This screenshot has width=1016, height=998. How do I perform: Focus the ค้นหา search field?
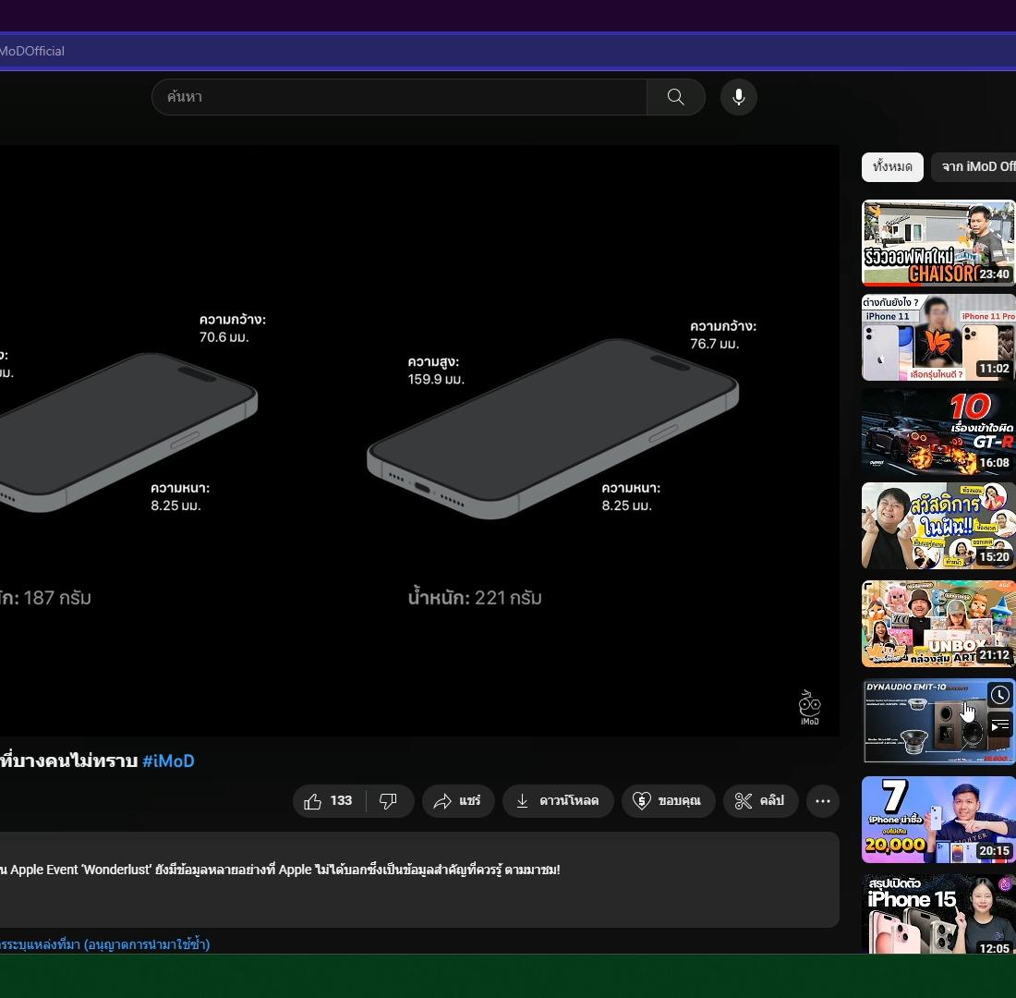[x=399, y=97]
